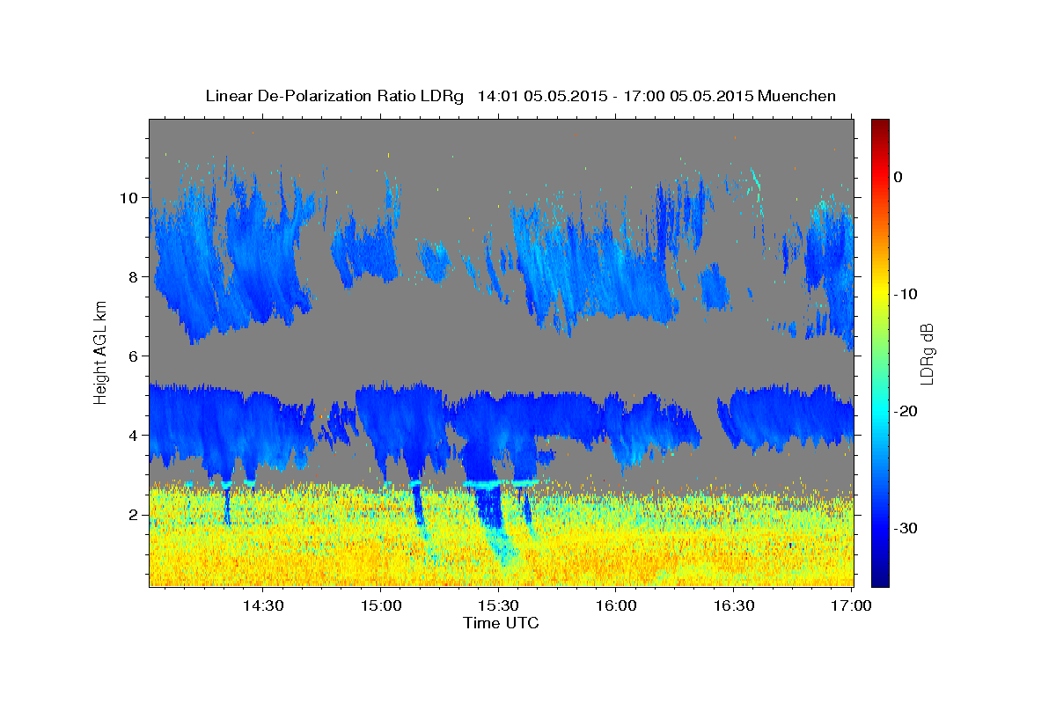Click the colorbar value -10
The image size is (1056, 704).
click(906, 294)
